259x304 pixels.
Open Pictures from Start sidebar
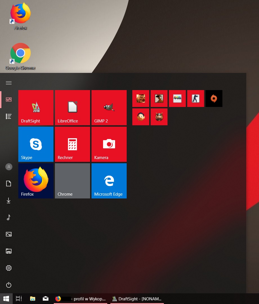tap(9, 234)
